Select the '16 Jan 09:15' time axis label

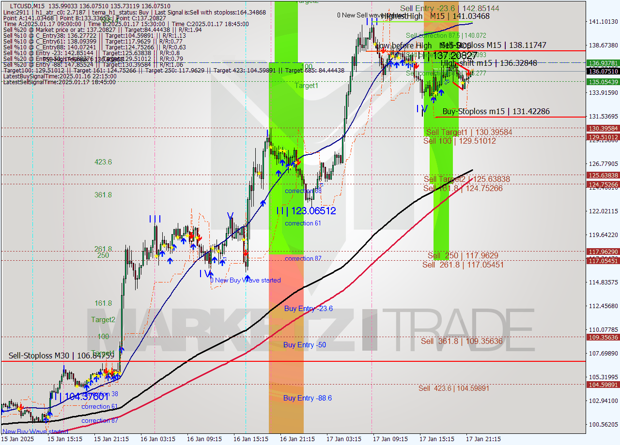click(204, 439)
